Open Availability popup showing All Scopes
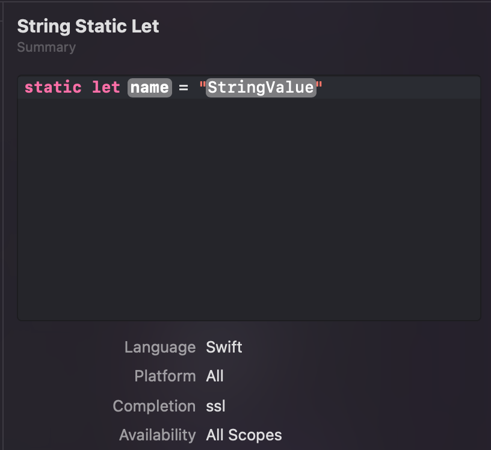The width and height of the screenshot is (491, 450). click(x=244, y=435)
